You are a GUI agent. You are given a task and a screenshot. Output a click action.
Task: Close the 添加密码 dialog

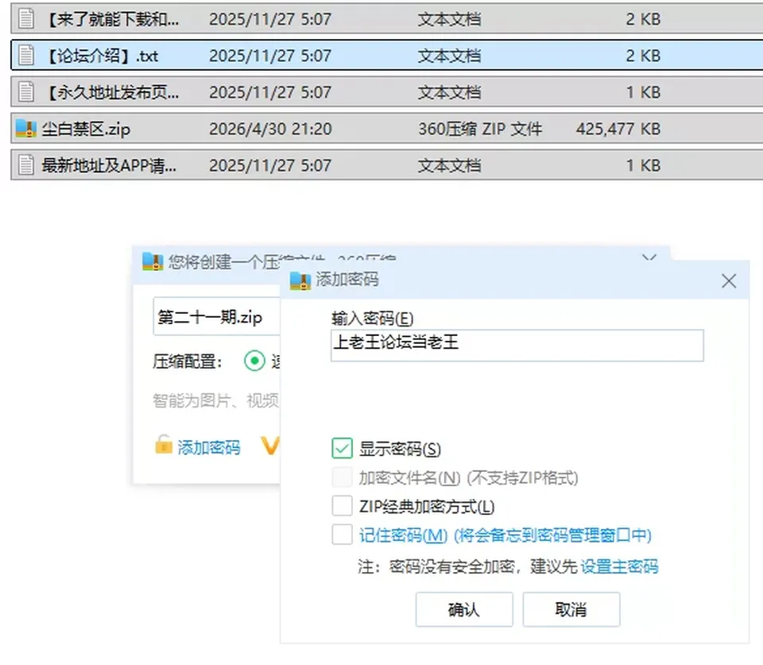tap(729, 280)
